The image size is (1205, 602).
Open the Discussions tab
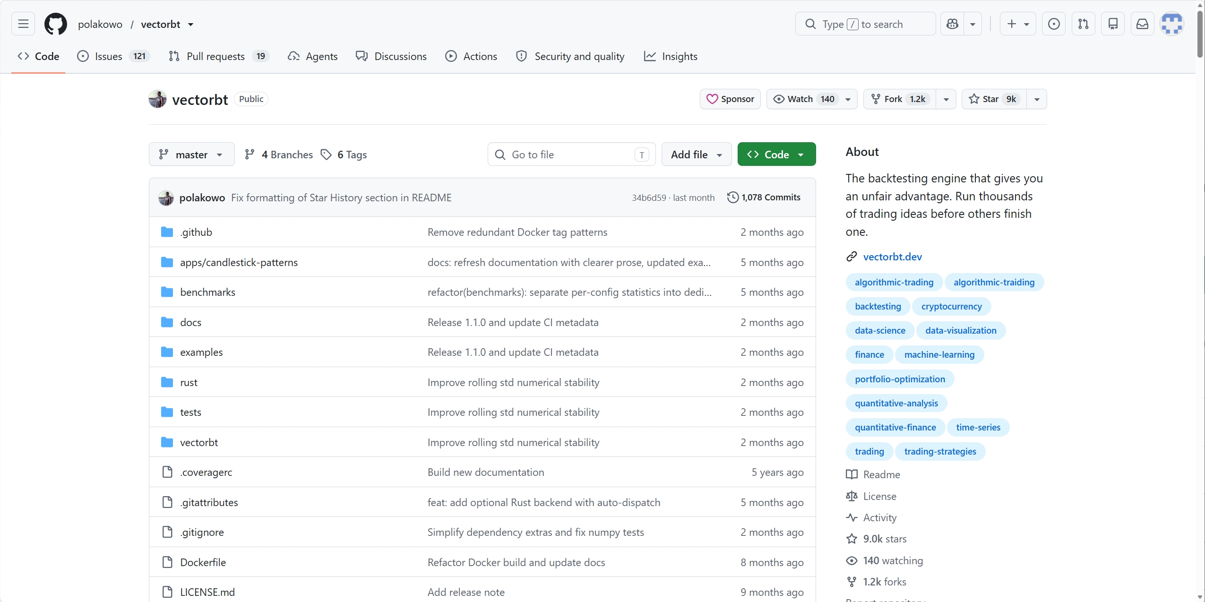(x=391, y=56)
